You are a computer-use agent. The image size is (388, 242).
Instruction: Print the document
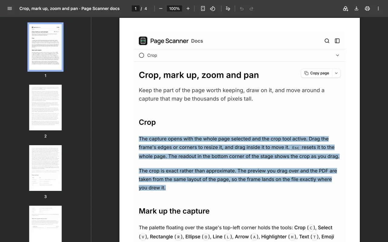point(367,8)
